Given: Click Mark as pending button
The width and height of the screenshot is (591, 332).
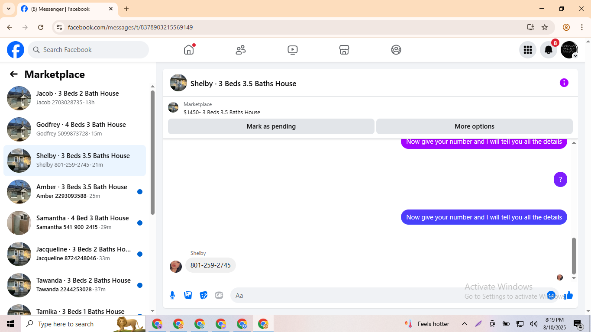Looking at the screenshot, I should (271, 126).
